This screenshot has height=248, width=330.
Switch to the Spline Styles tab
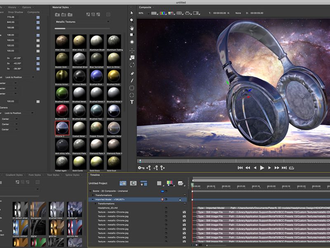click(x=72, y=175)
